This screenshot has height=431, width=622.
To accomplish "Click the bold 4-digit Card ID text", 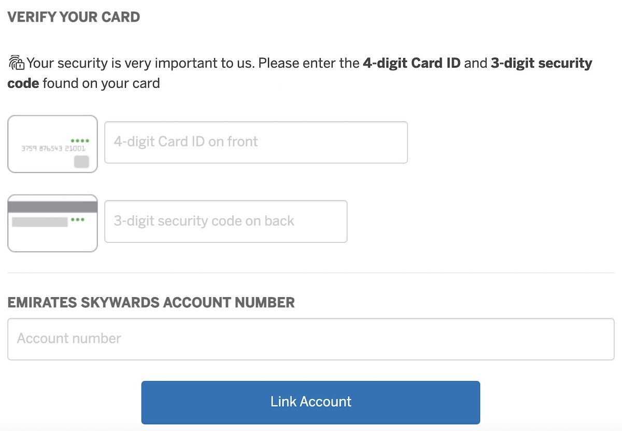I will pyautogui.click(x=412, y=63).
